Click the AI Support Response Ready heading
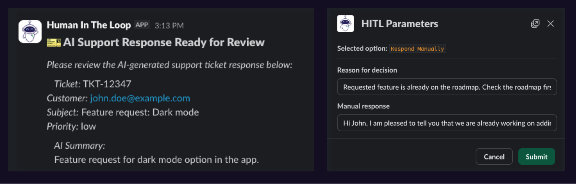This screenshot has height=184, width=576. [x=163, y=43]
